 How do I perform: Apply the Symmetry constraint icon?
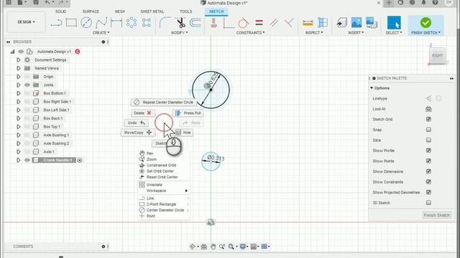(x=289, y=22)
